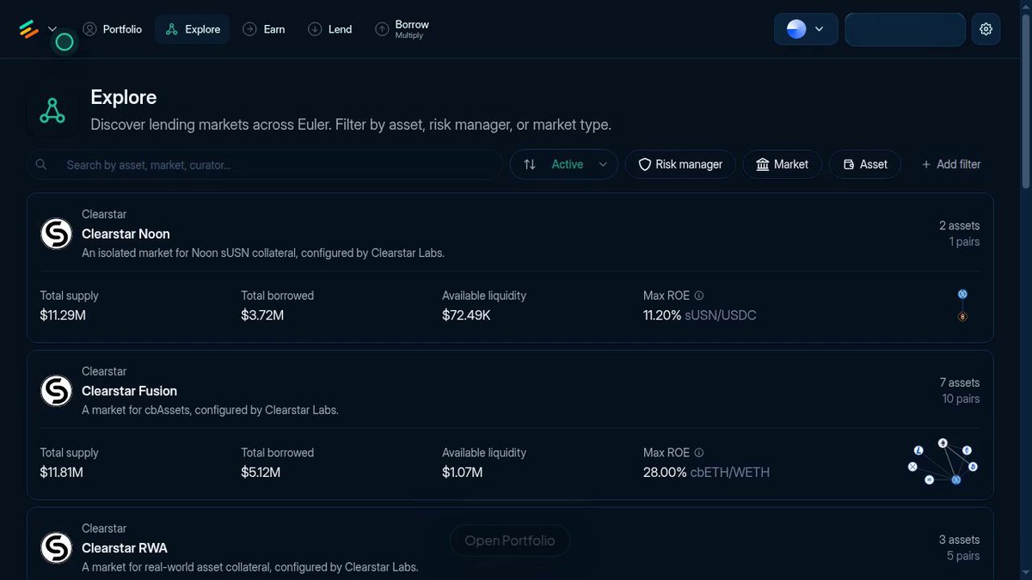Click the Max ROE info icon in Clearstar Noon
This screenshot has height=580, width=1032.
coord(699,296)
